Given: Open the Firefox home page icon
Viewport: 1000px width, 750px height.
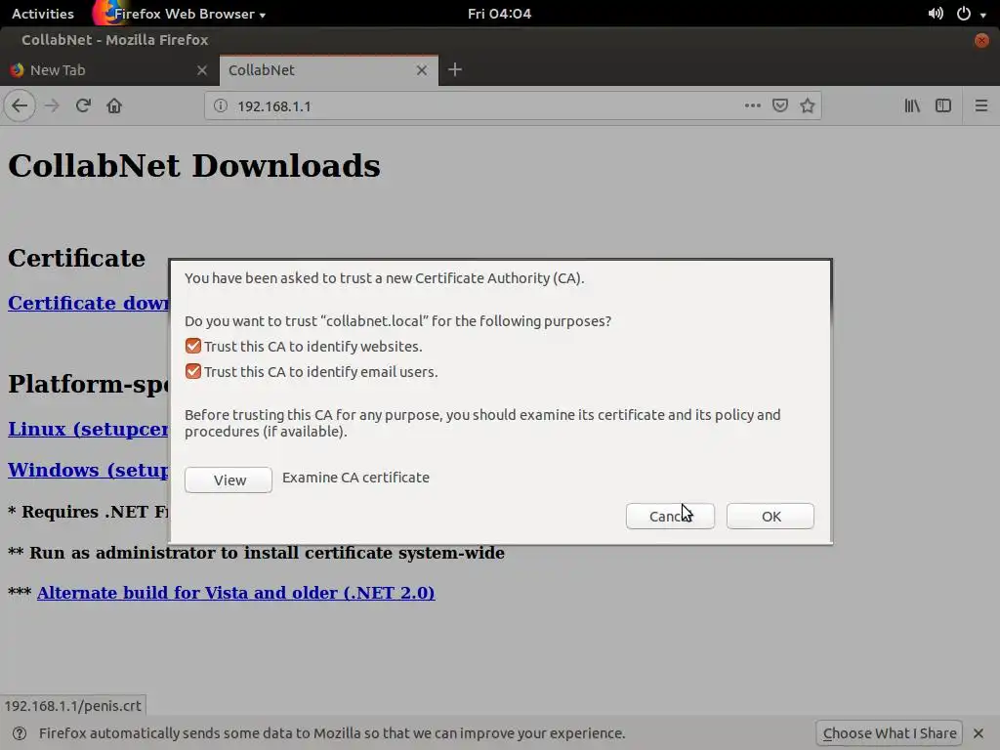Looking at the screenshot, I should click(114, 105).
